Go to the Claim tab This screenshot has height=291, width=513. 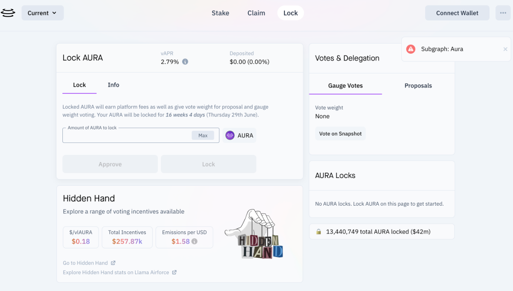coord(256,13)
